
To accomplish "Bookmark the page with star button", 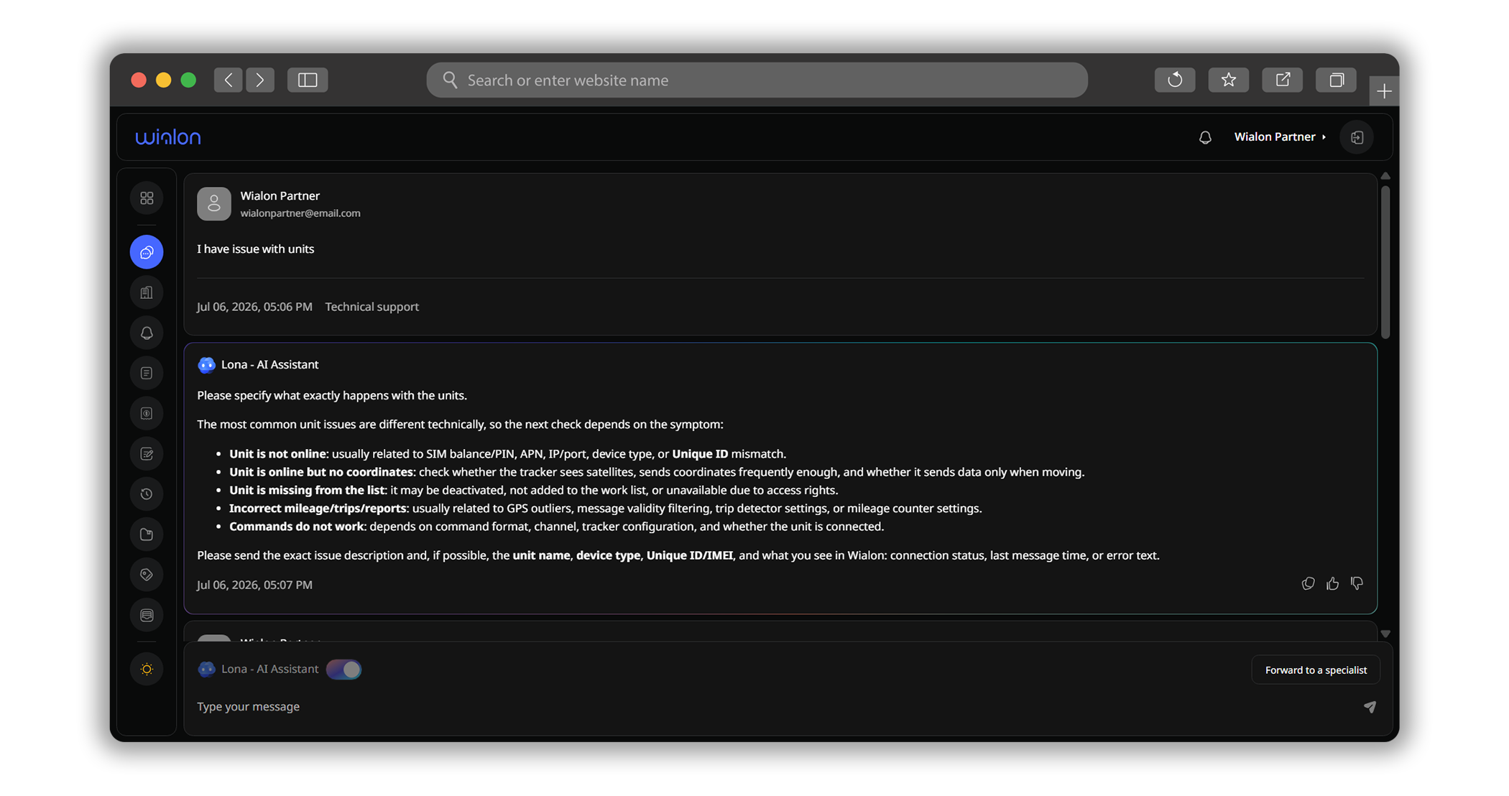I will (1229, 80).
